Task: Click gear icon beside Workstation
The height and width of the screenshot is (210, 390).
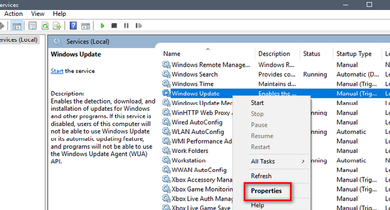Action: (166, 160)
